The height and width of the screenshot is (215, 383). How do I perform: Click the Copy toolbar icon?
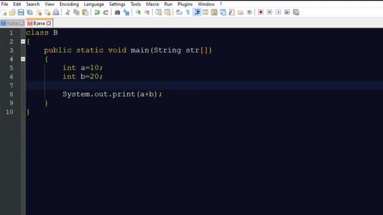[77, 12]
